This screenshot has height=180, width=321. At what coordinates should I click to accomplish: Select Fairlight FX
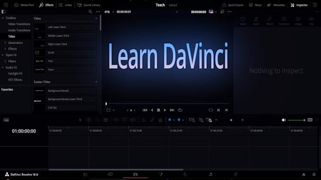15,74
